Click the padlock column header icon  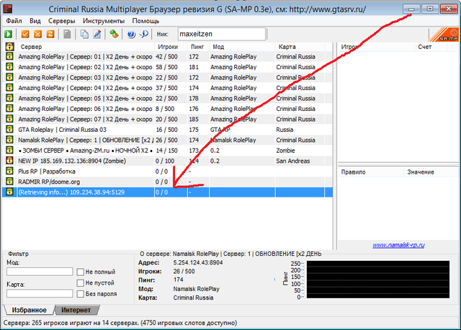coord(9,46)
